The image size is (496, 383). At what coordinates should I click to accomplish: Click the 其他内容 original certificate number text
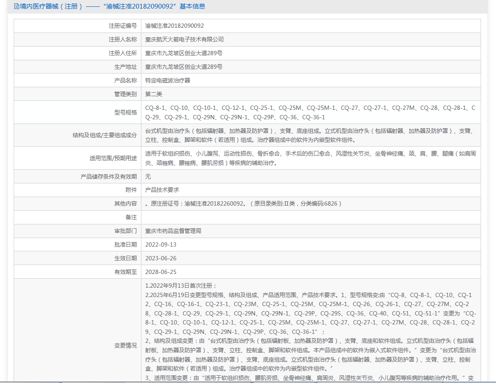[243, 203]
